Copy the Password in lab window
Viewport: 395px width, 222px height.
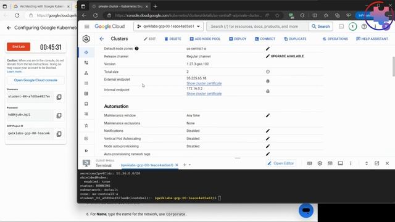click(x=59, y=115)
